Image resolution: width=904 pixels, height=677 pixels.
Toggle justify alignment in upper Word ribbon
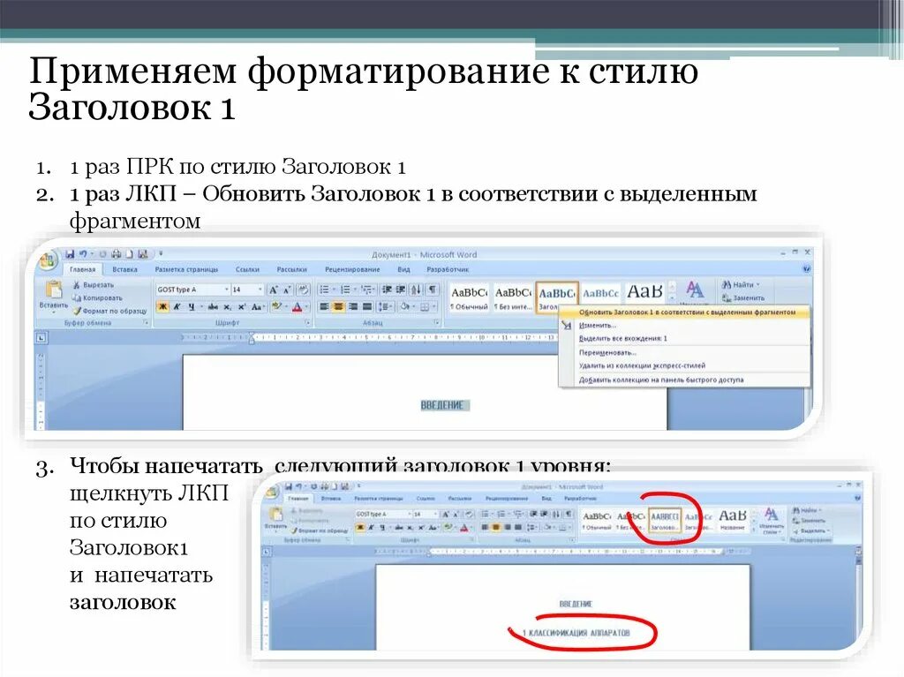(366, 307)
